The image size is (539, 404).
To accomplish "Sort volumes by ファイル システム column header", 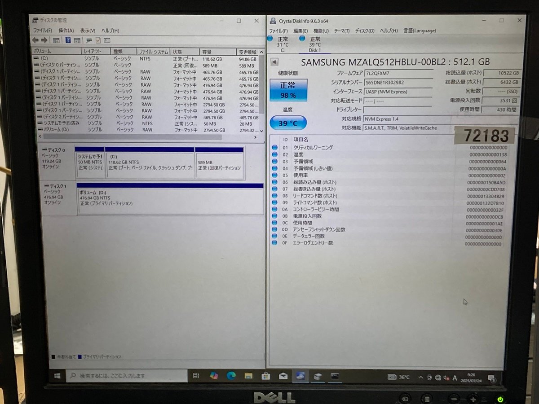I will pos(153,52).
